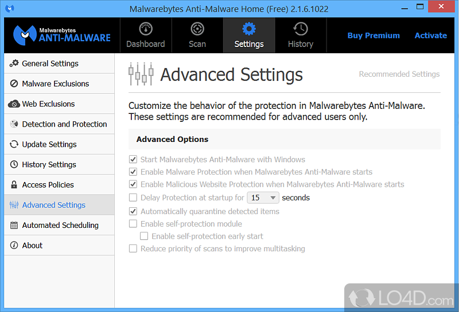Click the General Settings gears icon
The image size is (459, 312).
(14, 64)
